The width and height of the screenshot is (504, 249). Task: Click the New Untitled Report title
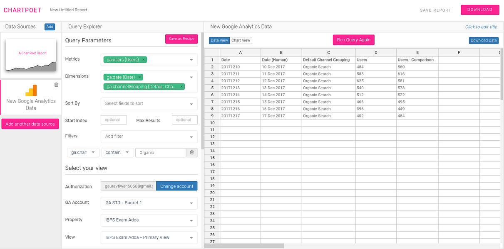68,10
